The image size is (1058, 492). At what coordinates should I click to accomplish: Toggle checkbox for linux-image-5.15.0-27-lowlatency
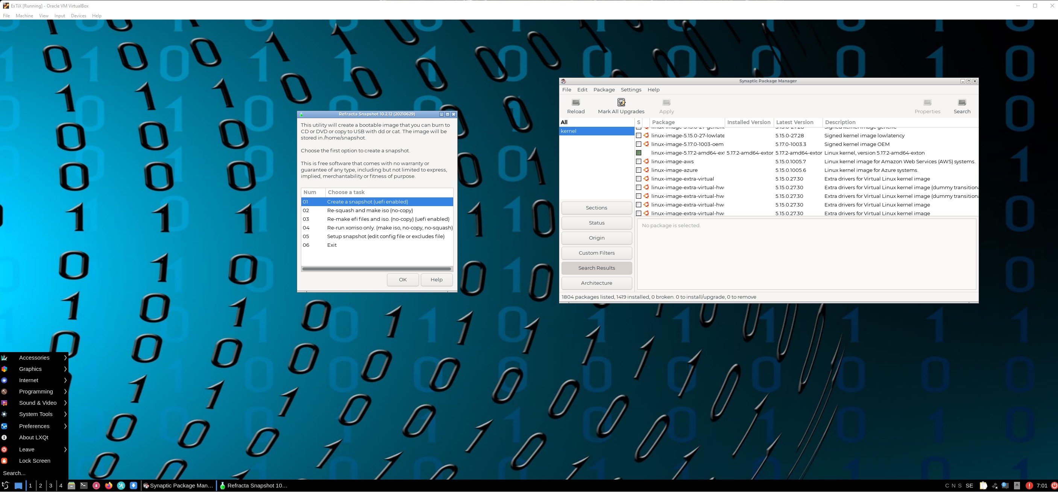(x=639, y=135)
